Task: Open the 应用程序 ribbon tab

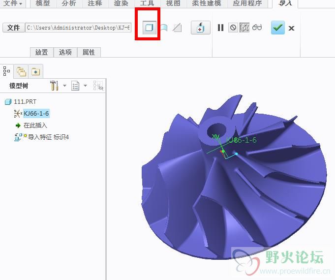Action: [247, 3]
